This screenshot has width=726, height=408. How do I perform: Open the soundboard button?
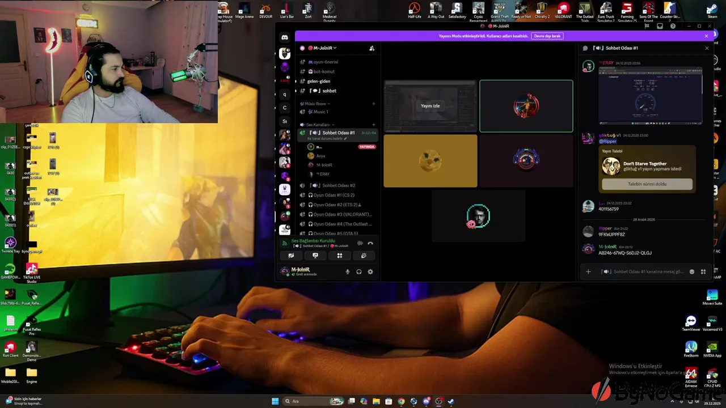(x=364, y=256)
